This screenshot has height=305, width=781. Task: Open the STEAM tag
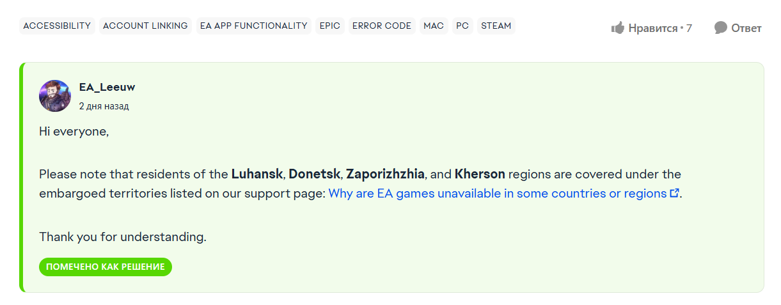click(496, 26)
